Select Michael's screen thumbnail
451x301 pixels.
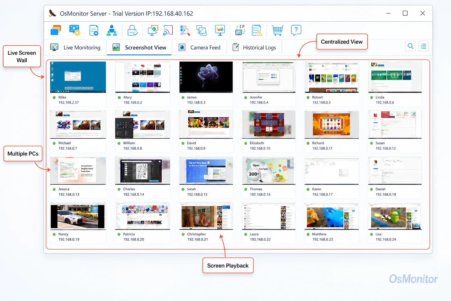tap(78, 124)
